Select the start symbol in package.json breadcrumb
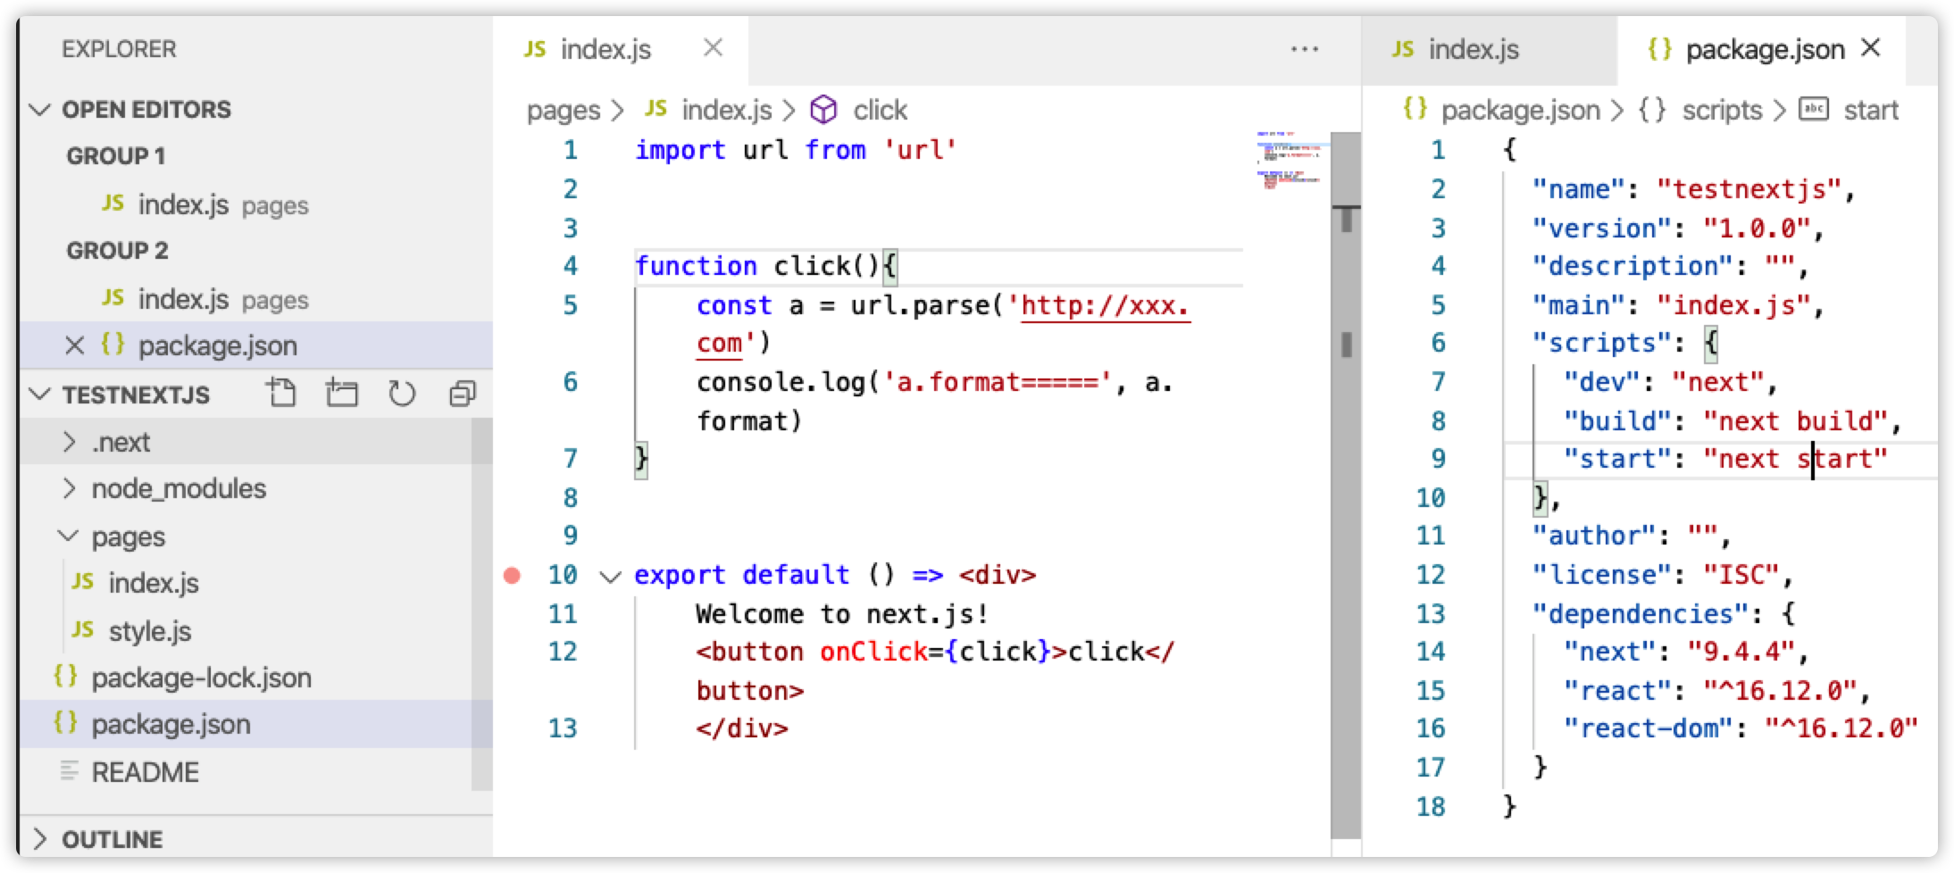 coord(1873,109)
